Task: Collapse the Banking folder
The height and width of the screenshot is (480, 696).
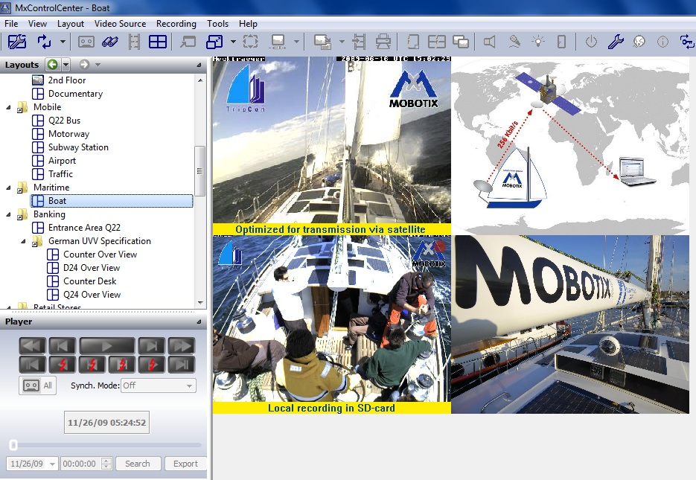Action: (8, 215)
